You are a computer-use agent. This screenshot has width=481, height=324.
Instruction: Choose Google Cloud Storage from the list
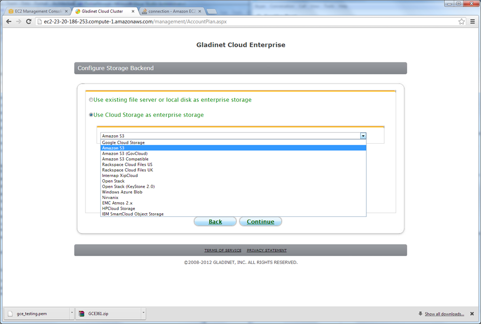[233, 143]
